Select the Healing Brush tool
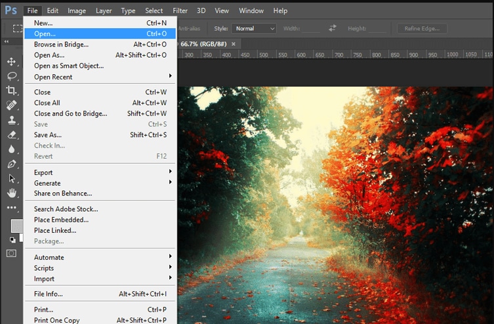The image size is (494, 324). [x=12, y=105]
